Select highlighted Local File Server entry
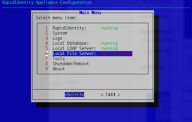 (x=93, y=53)
